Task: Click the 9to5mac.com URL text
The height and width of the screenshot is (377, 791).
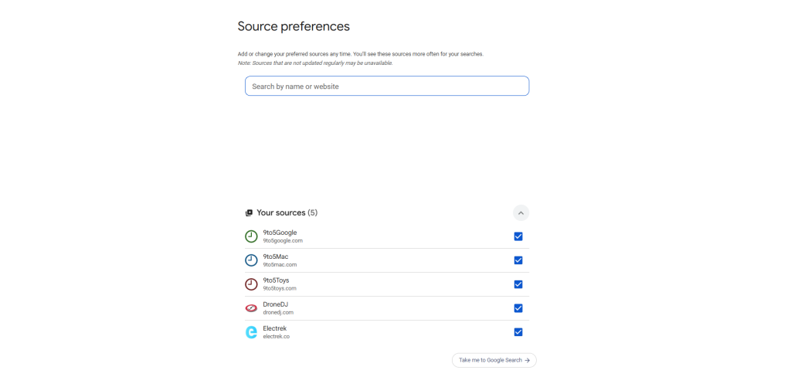Action: tap(280, 265)
